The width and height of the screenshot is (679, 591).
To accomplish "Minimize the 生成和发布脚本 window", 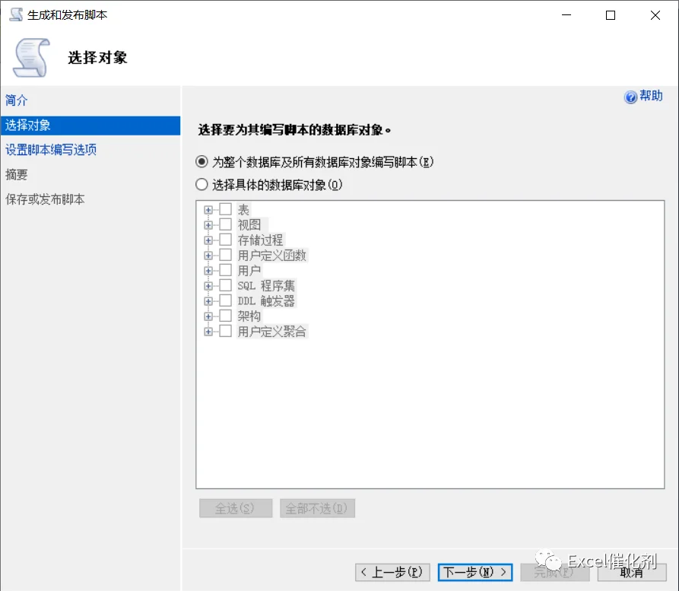I will [x=566, y=15].
